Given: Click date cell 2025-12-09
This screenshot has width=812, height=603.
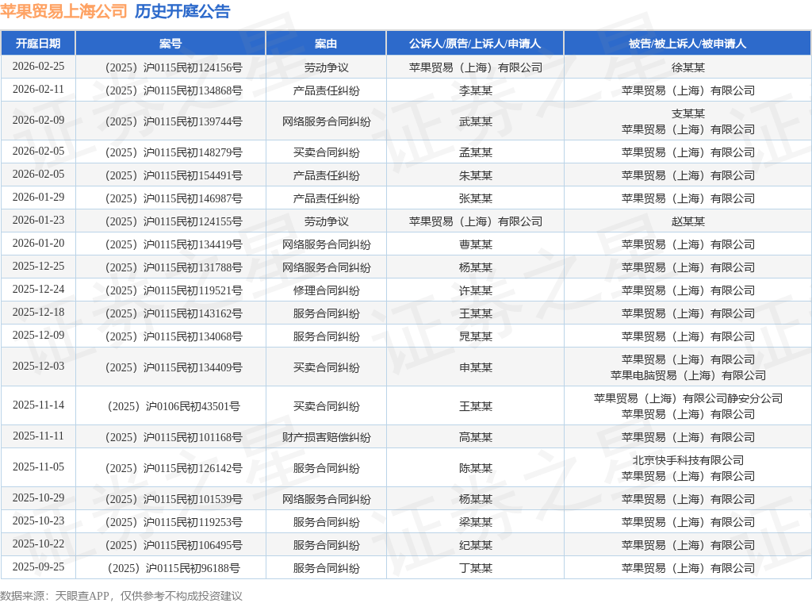Looking at the screenshot, I should [38, 335].
